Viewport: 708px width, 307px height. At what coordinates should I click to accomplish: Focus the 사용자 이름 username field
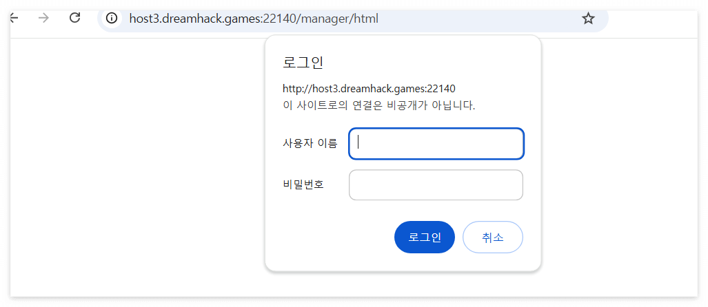pyautogui.click(x=436, y=144)
